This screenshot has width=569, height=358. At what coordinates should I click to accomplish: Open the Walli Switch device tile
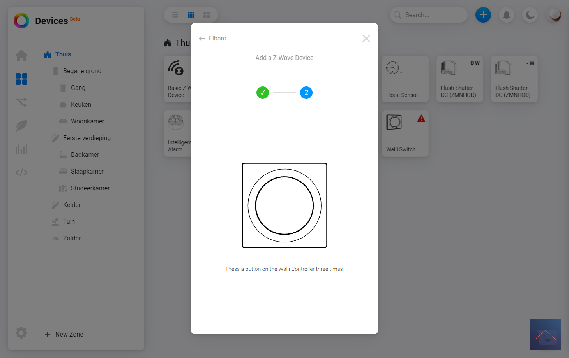click(405, 133)
